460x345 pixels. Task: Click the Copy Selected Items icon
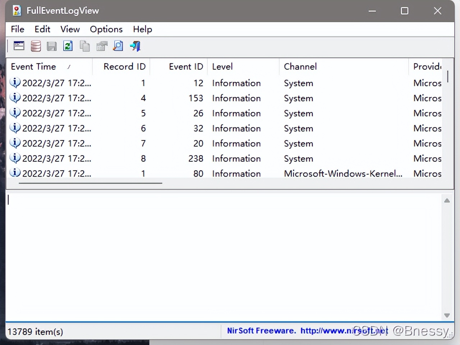85,46
